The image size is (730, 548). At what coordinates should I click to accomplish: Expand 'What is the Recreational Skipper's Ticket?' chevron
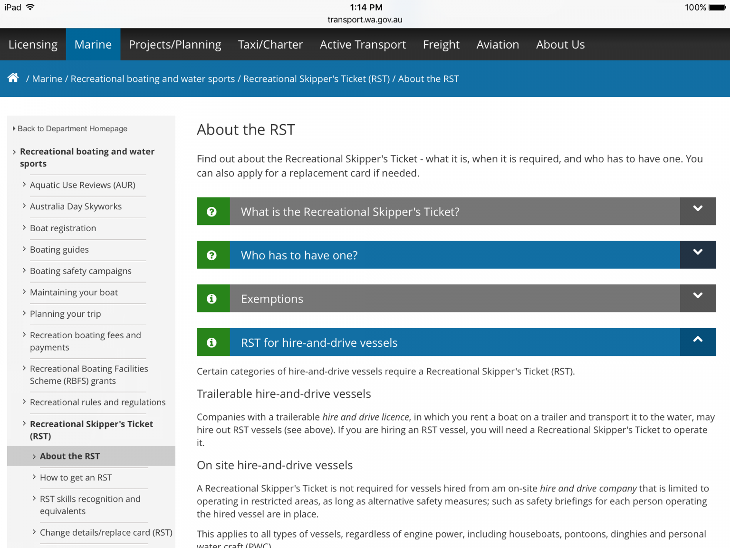pos(697,209)
